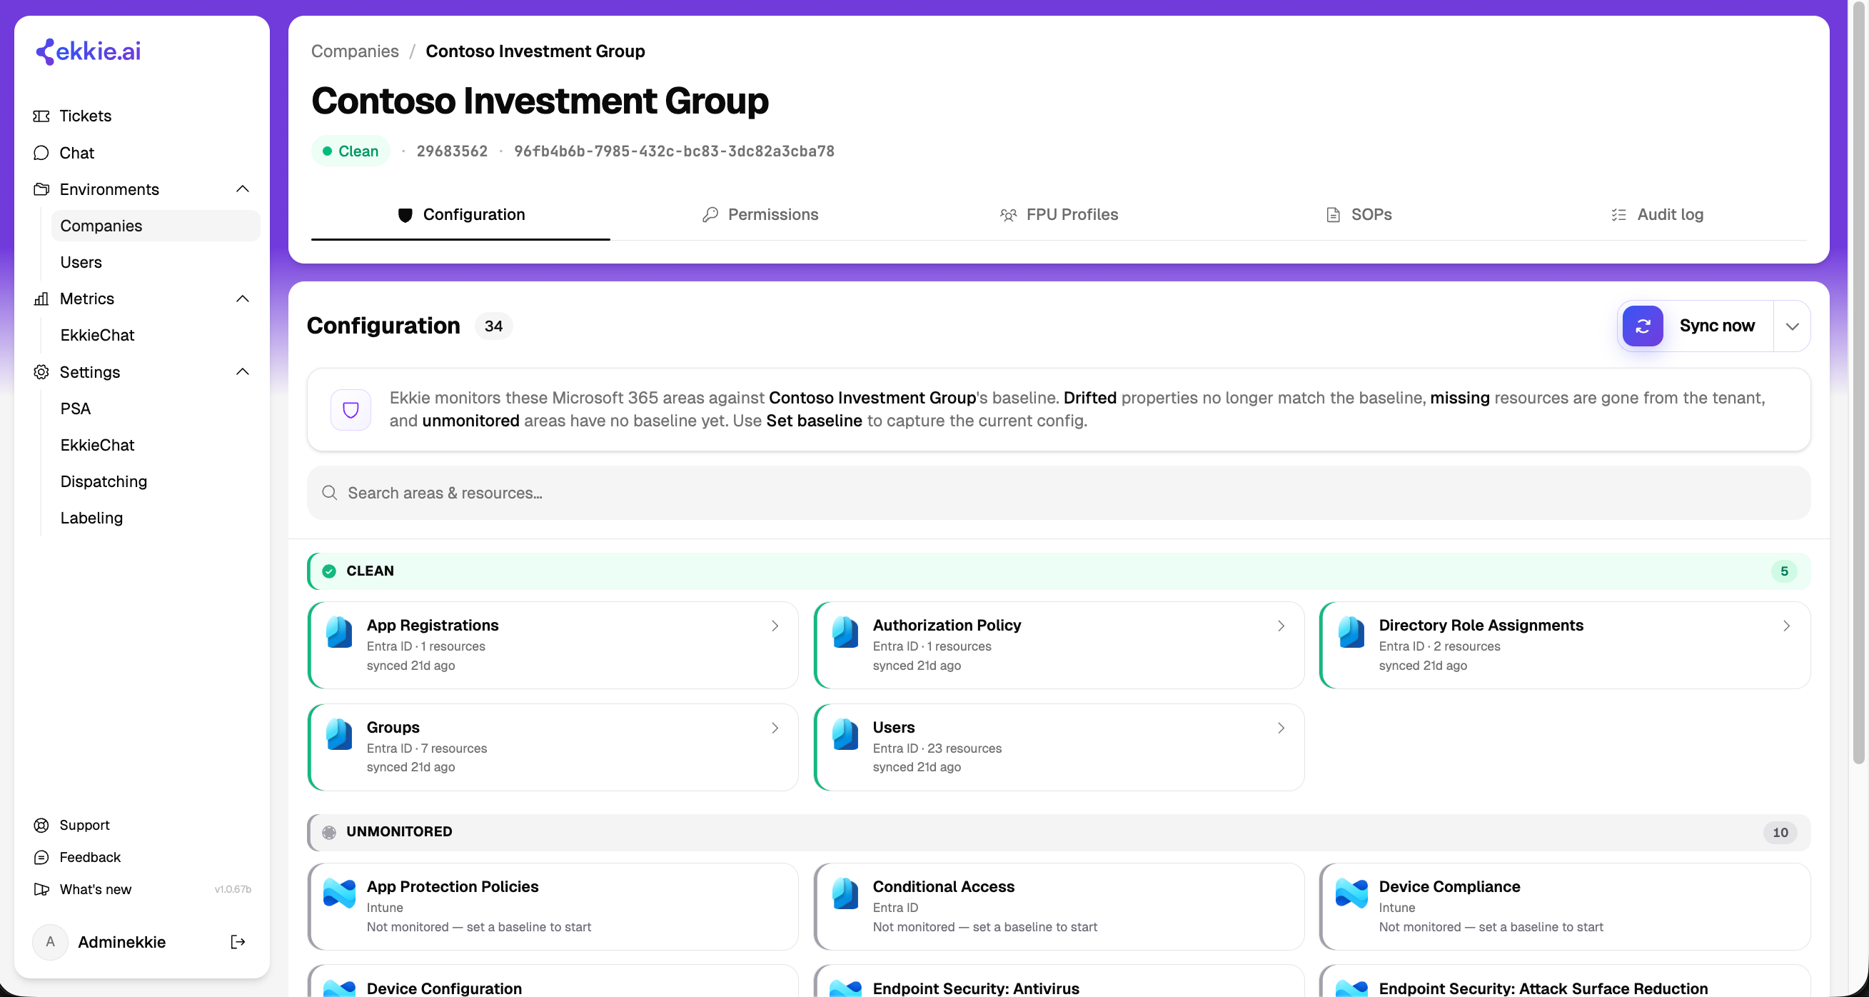
Task: Select Companies in the sidebar
Action: point(155,226)
